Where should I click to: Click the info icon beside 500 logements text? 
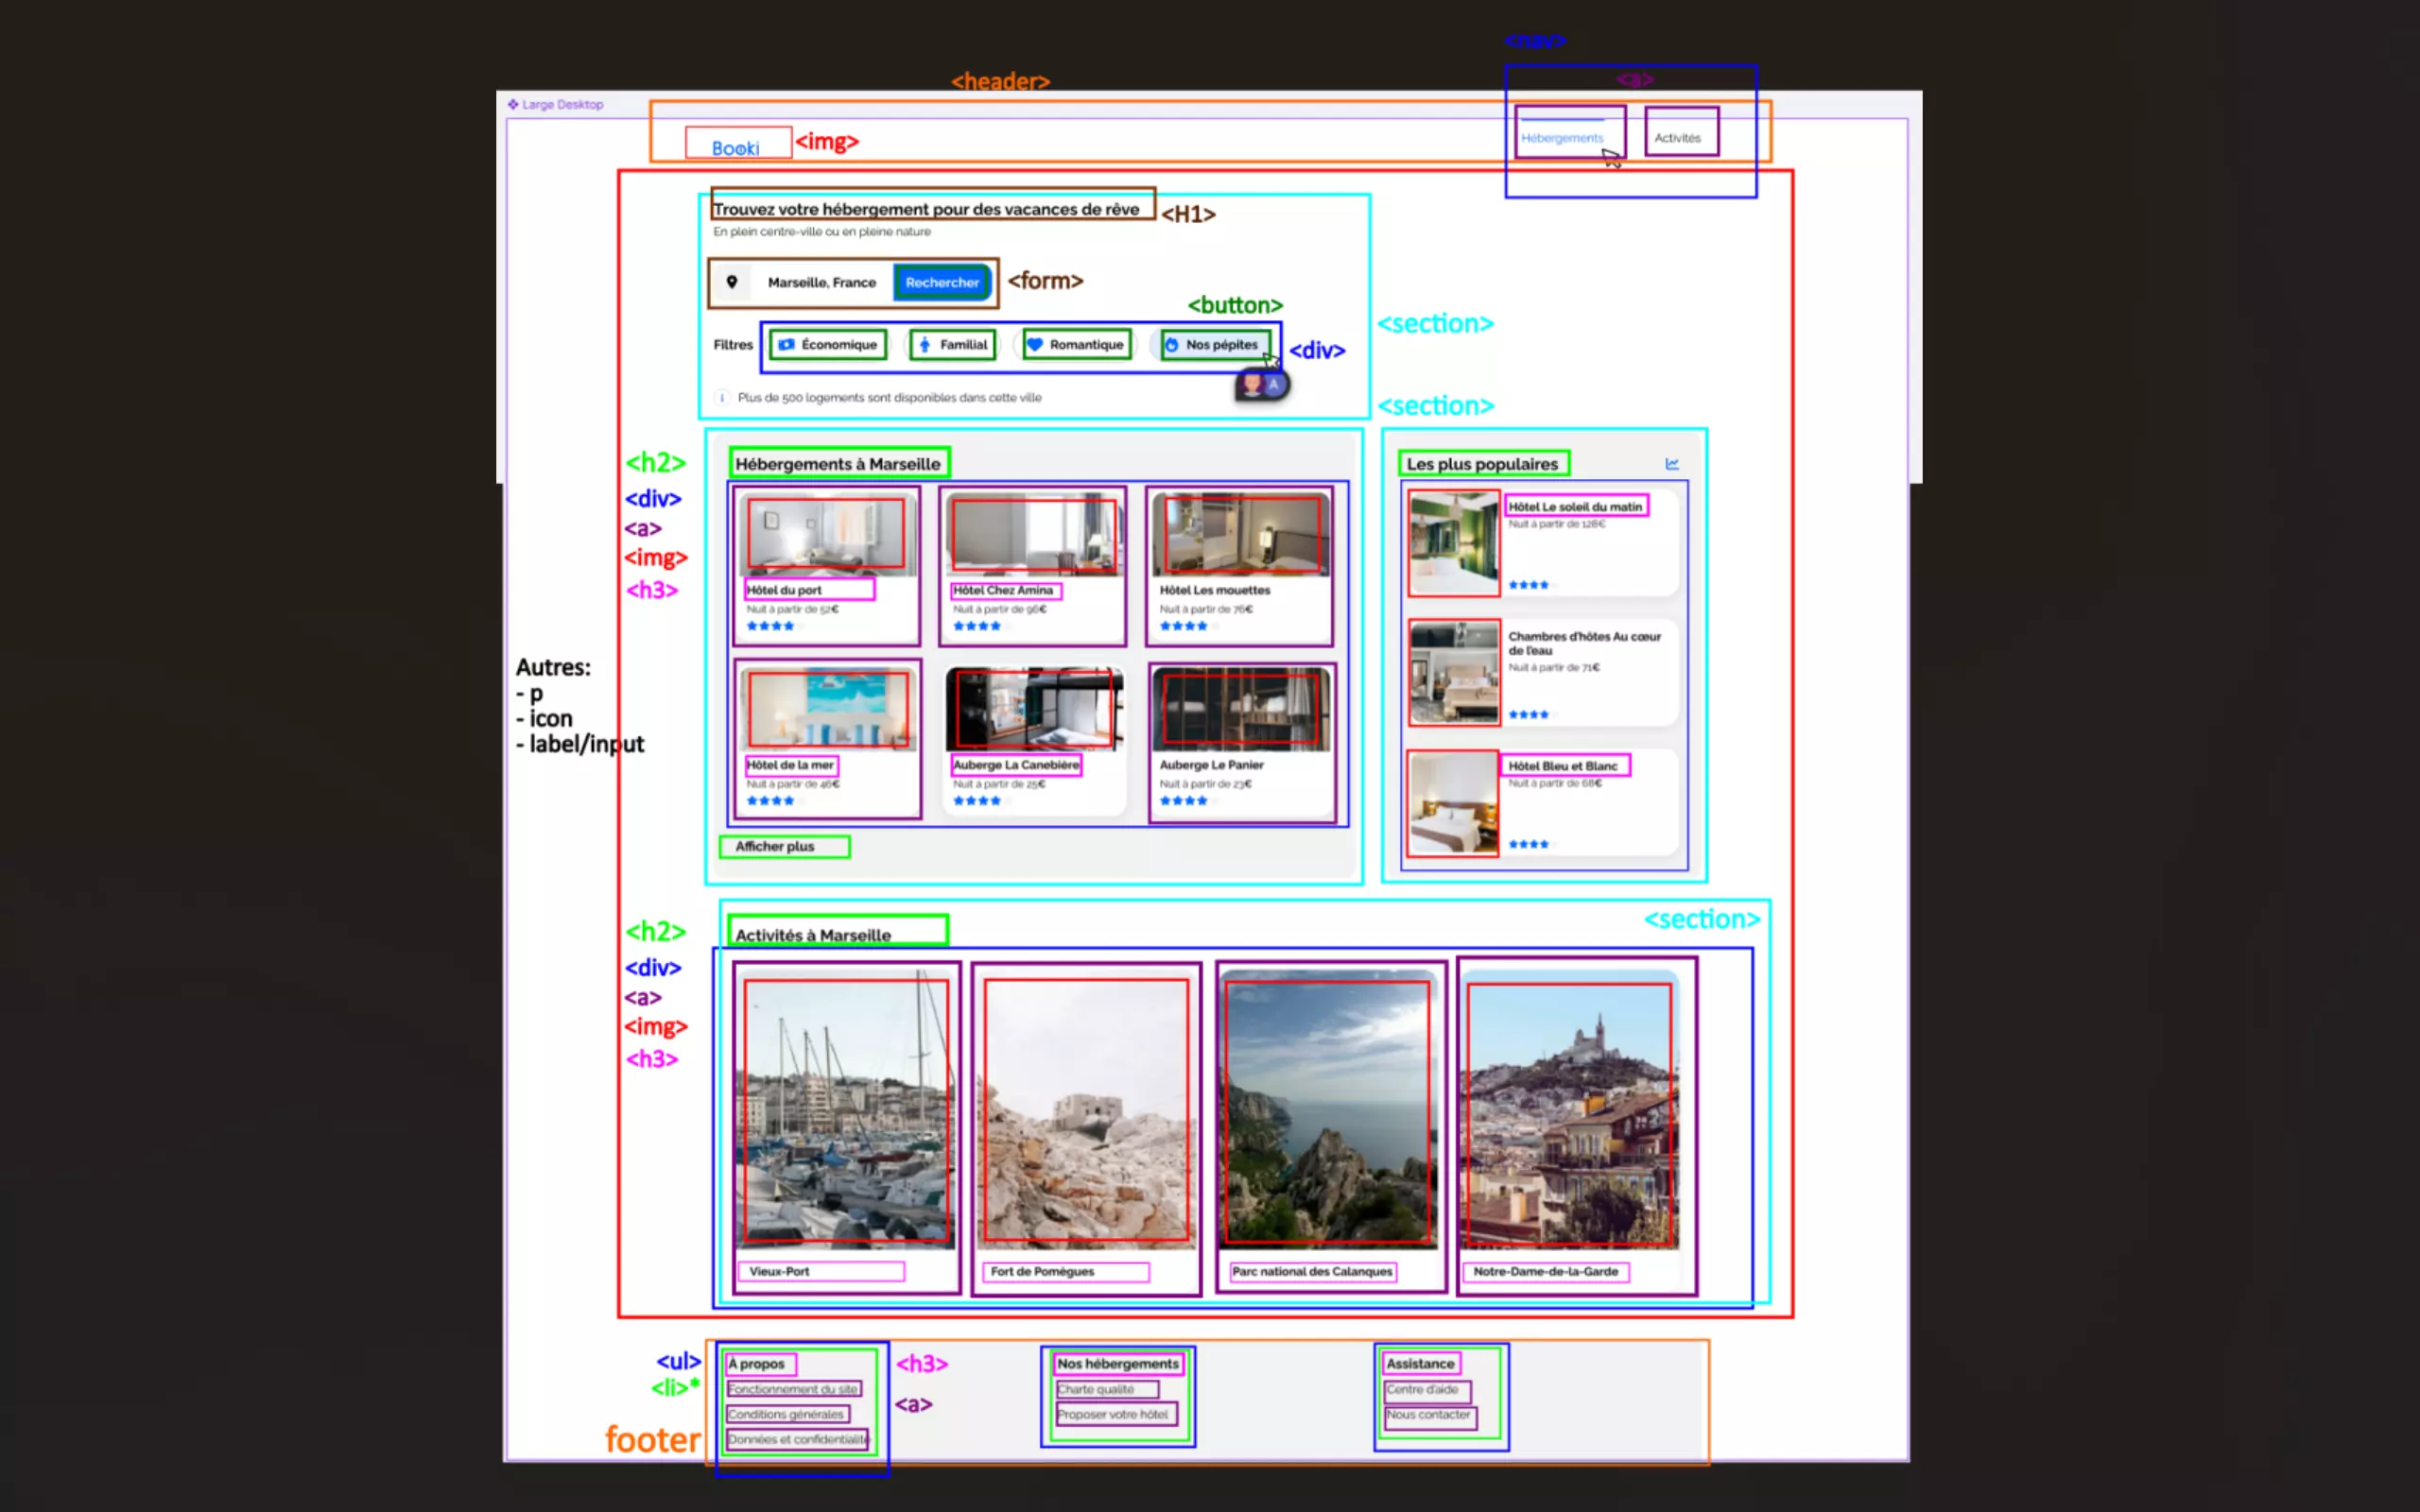point(722,397)
